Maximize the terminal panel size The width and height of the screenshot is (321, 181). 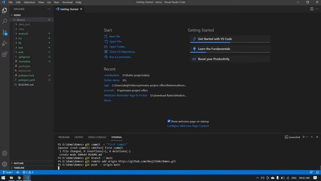[312, 137]
